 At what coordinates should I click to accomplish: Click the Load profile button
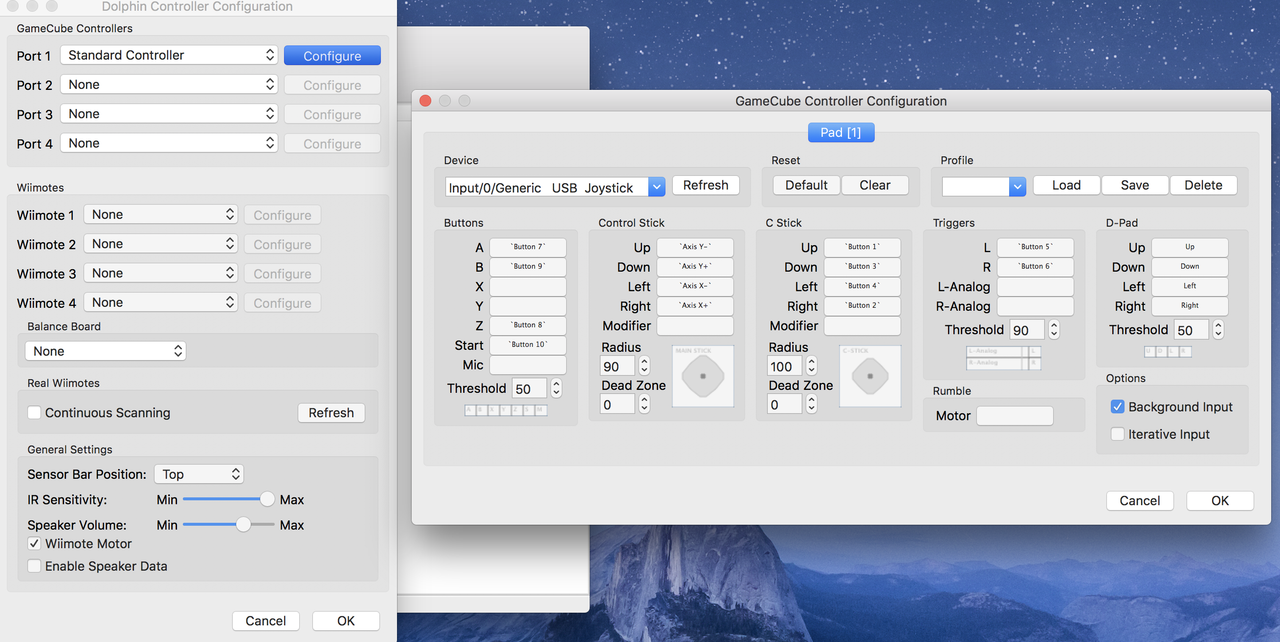(x=1066, y=185)
